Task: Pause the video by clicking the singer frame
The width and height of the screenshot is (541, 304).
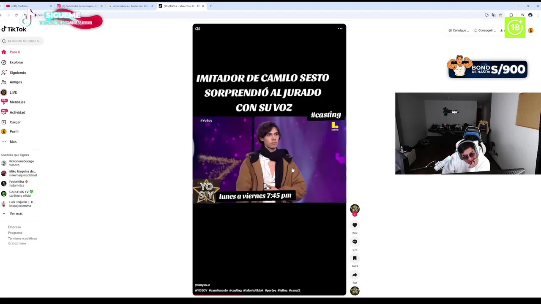Action: coord(269,160)
